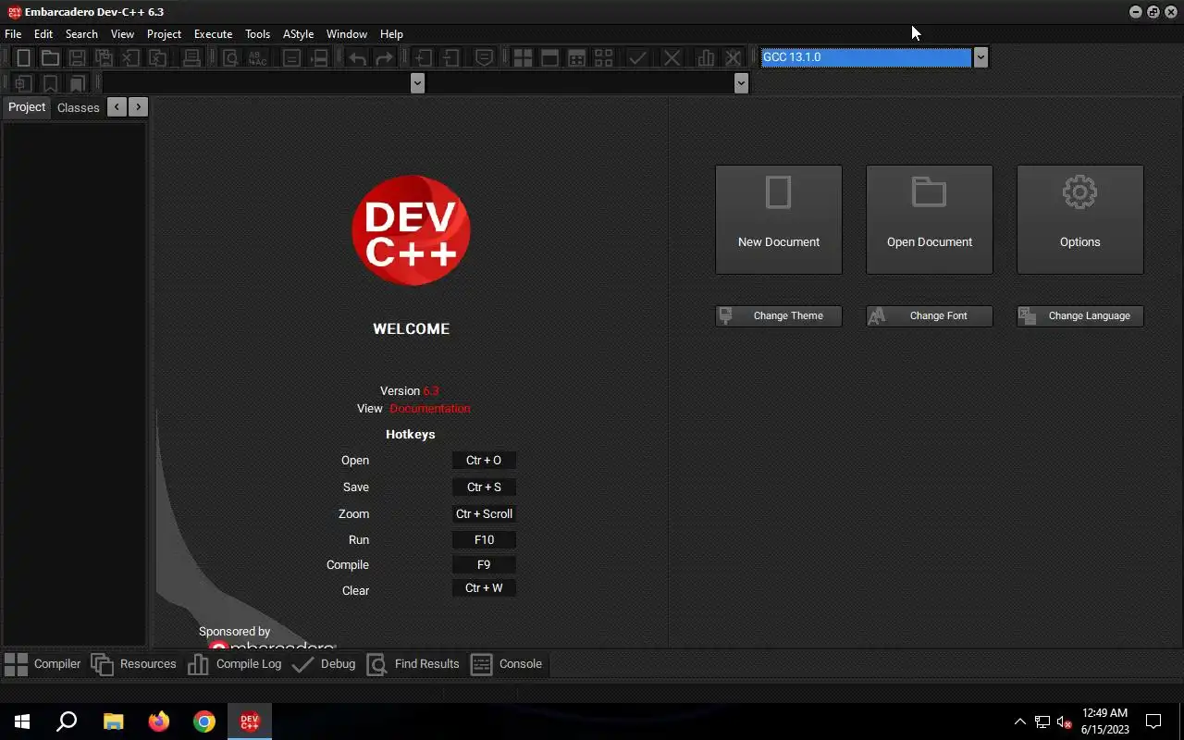1184x740 pixels.
Task: Click the Change Theme button
Action: coord(779,315)
